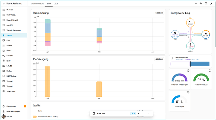Switch to the Zusammenfassung tab
Screen dimensions: 216x120
click(37, 4)
